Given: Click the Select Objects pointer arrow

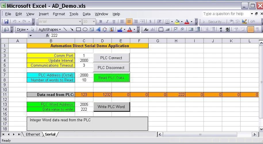Looking at the screenshot, I should pos(32,30).
